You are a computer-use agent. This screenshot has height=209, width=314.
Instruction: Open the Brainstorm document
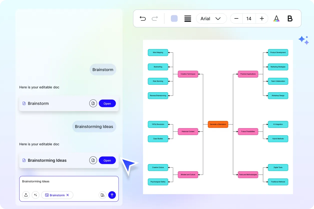click(x=107, y=103)
